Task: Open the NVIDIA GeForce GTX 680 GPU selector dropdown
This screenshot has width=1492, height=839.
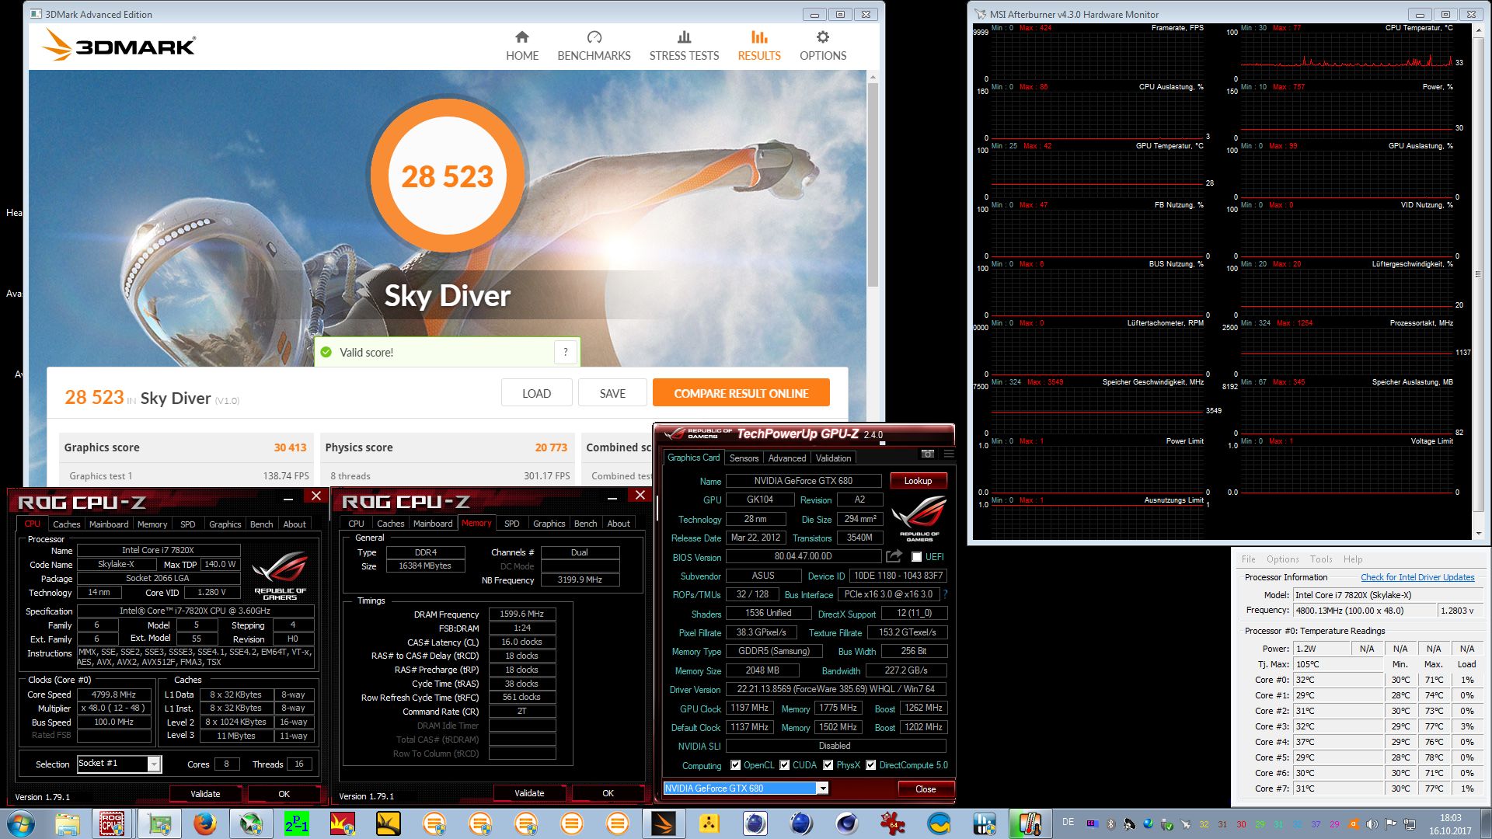Action: pos(822,789)
